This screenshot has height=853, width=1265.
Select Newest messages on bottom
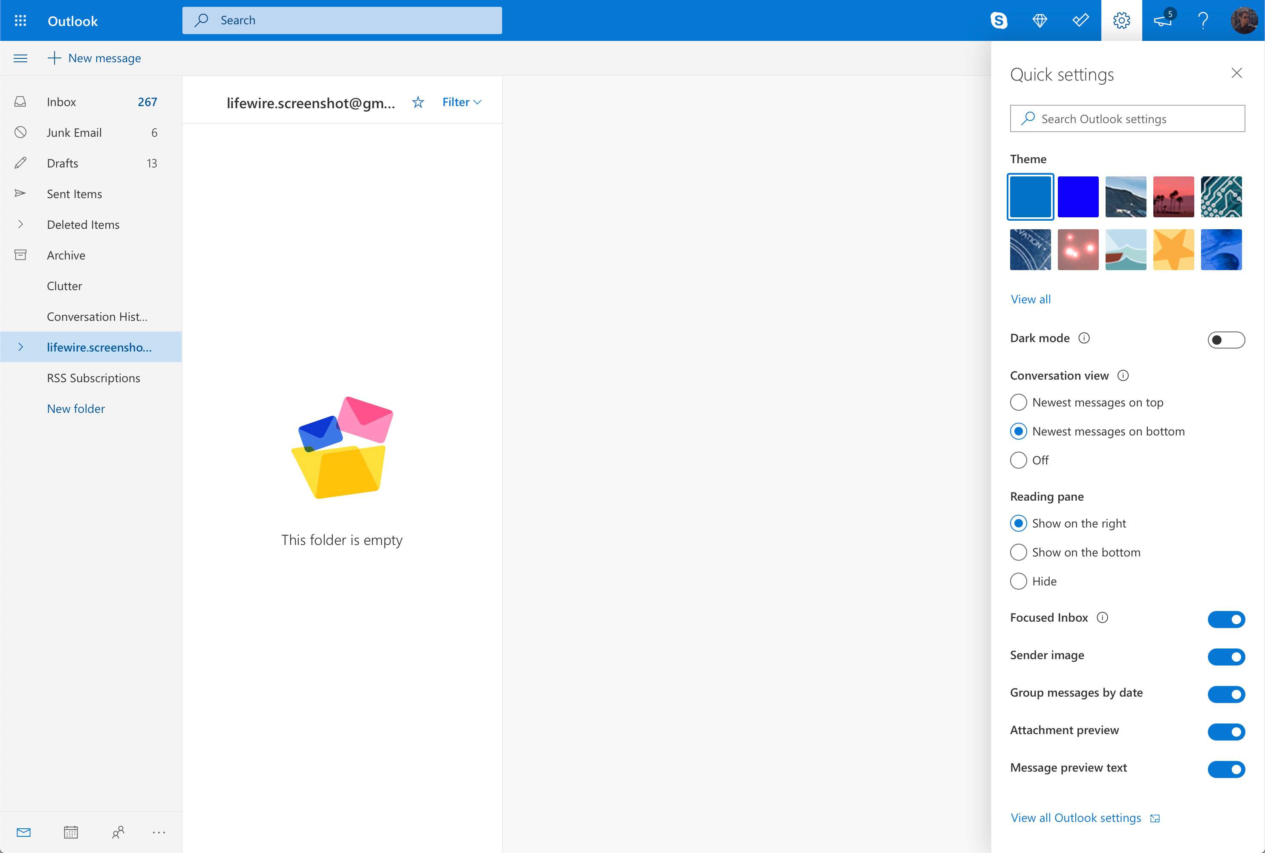[1019, 431]
